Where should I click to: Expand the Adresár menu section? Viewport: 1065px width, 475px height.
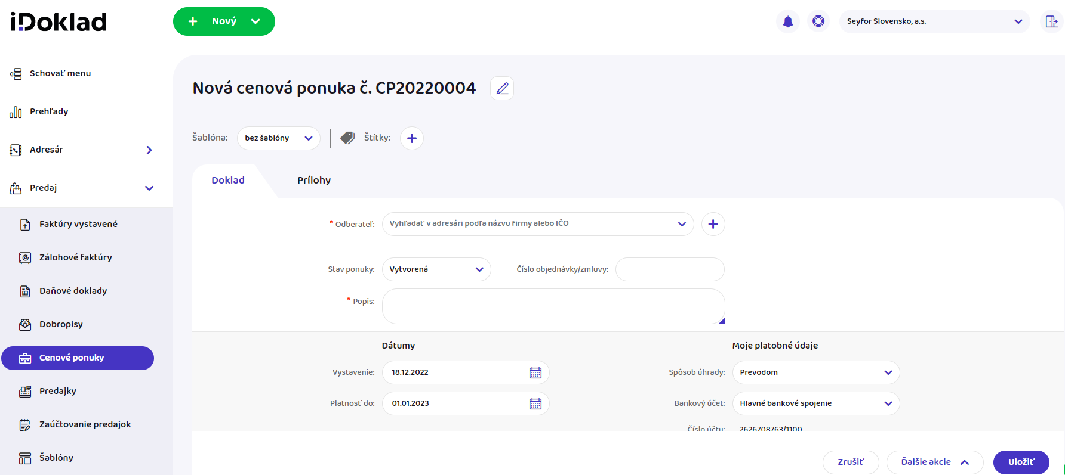pos(149,150)
